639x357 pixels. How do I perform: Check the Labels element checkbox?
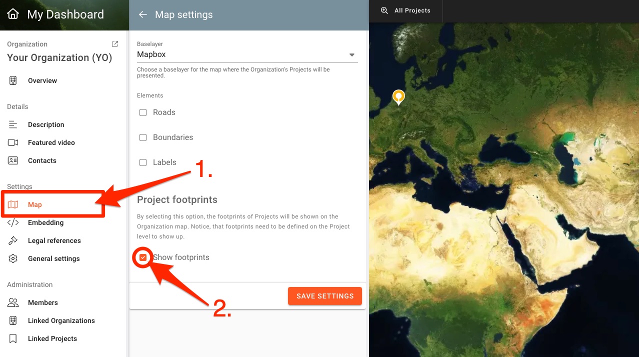coord(143,162)
